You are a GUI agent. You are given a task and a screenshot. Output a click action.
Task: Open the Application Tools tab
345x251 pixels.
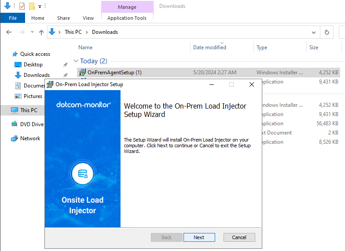tap(127, 18)
